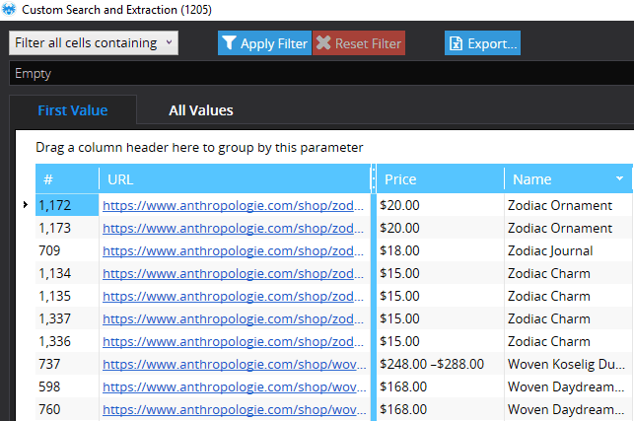The width and height of the screenshot is (634, 421).
Task: Open the 'Filter all cells containing' dropdown
Action: tap(94, 42)
